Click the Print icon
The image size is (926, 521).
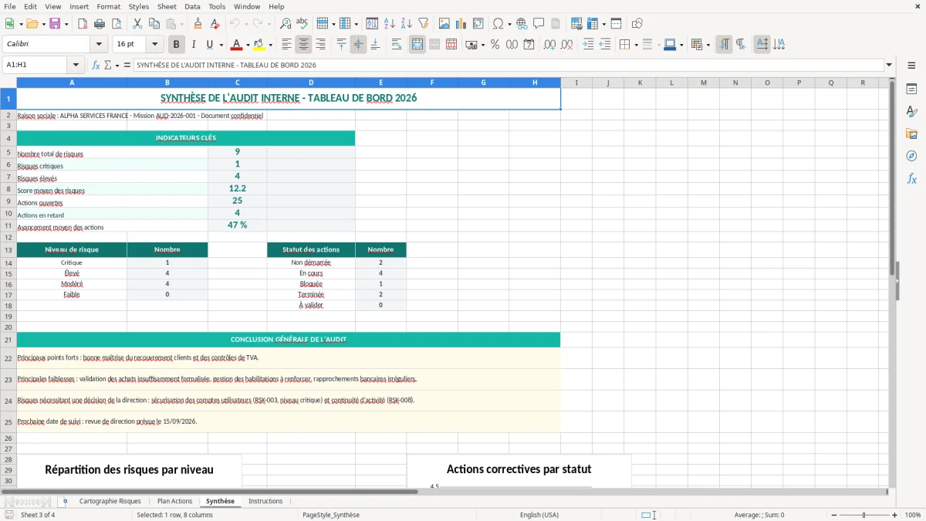[x=100, y=24]
